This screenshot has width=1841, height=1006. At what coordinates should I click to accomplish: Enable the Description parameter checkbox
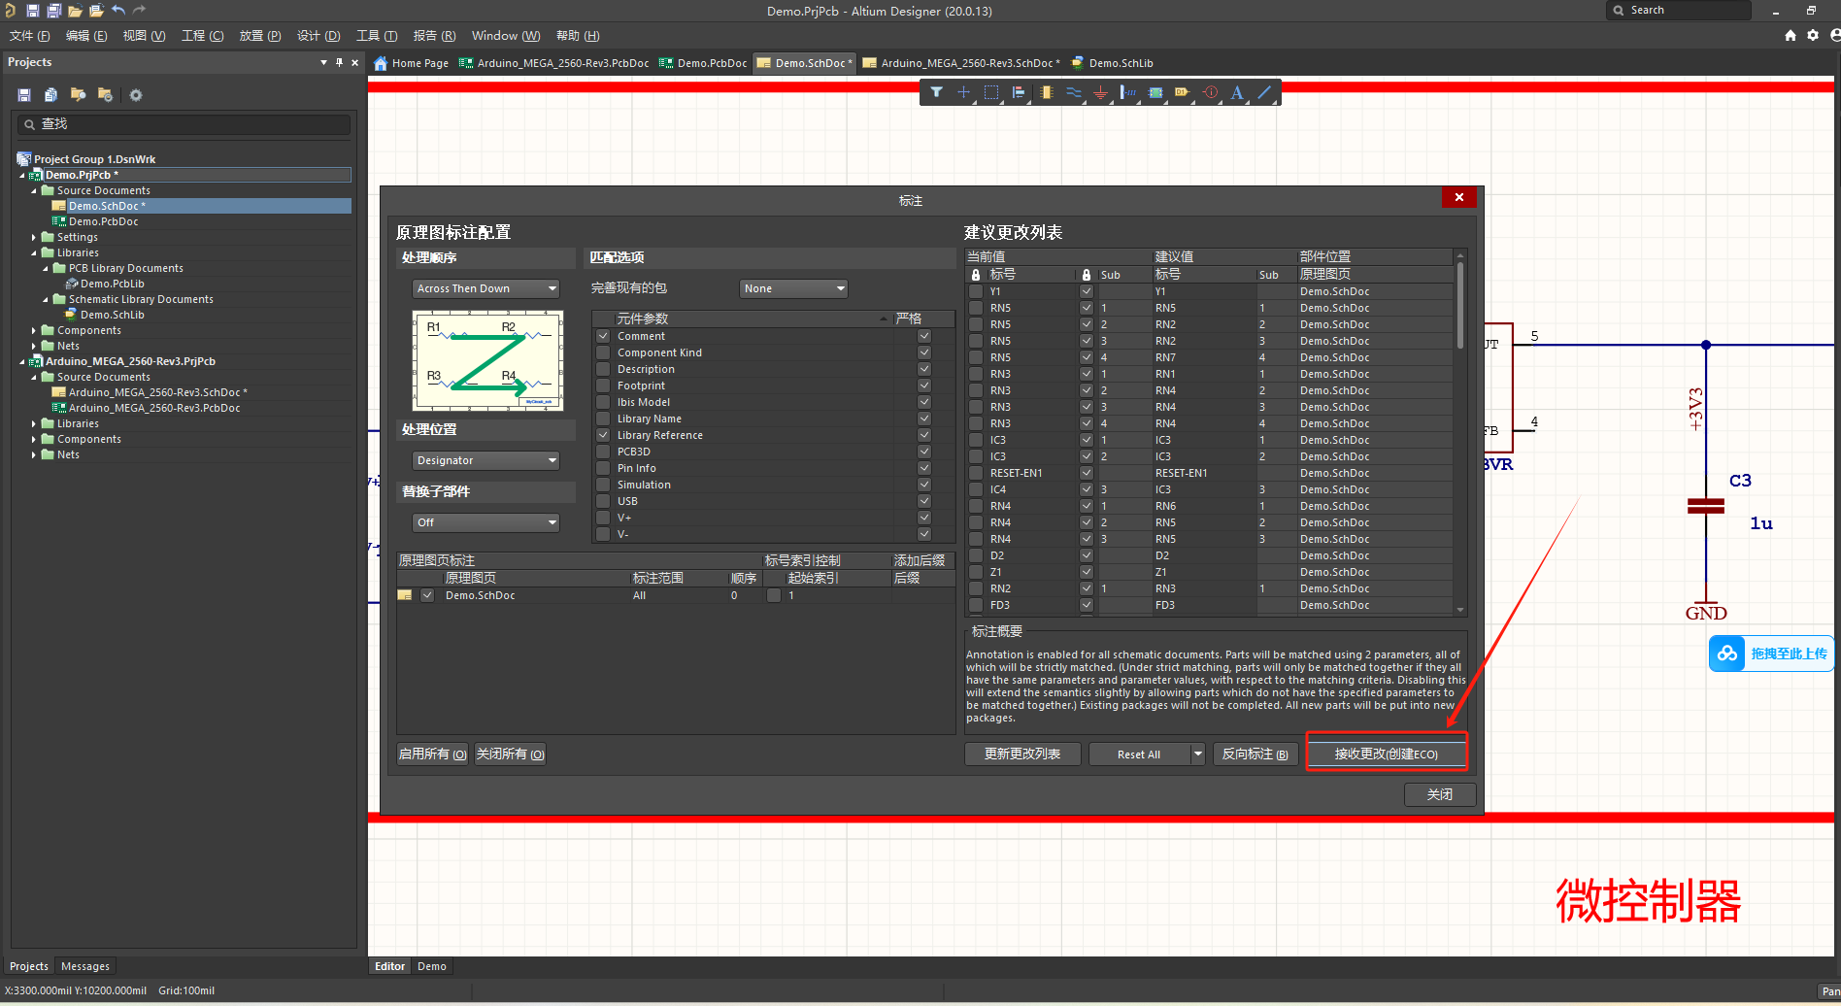click(x=603, y=369)
